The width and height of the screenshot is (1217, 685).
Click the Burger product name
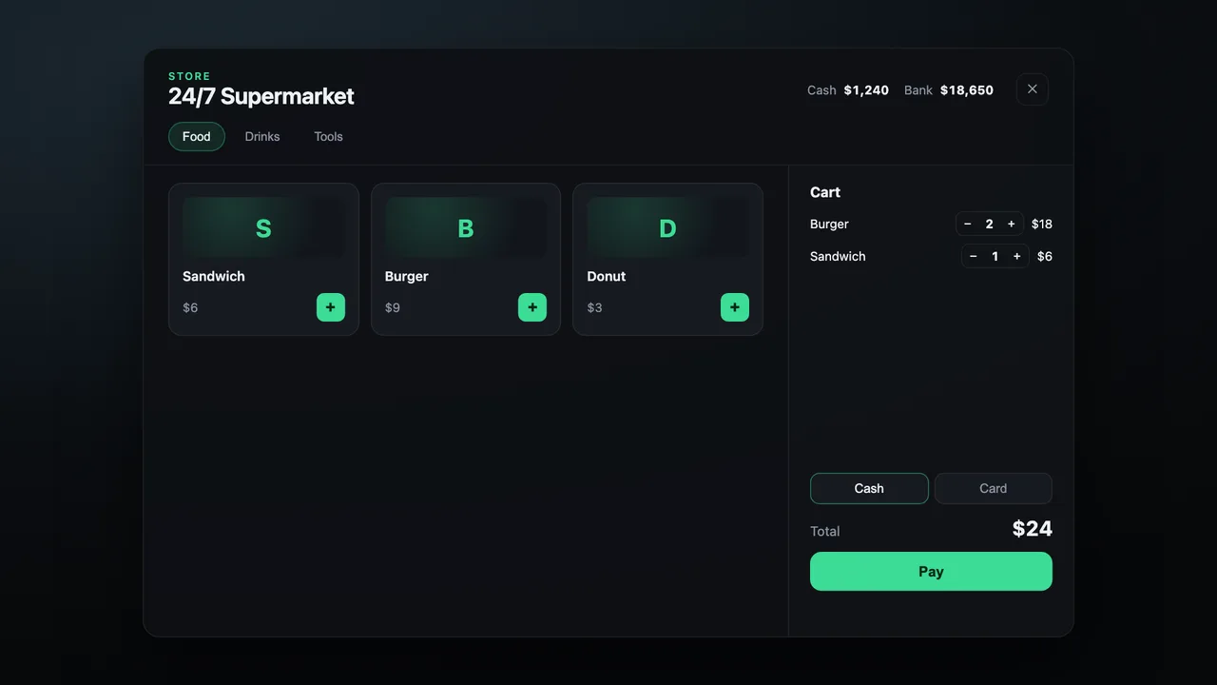(407, 276)
